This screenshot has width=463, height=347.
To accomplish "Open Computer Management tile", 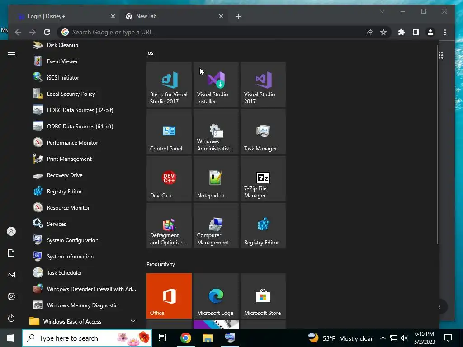I will click(216, 225).
